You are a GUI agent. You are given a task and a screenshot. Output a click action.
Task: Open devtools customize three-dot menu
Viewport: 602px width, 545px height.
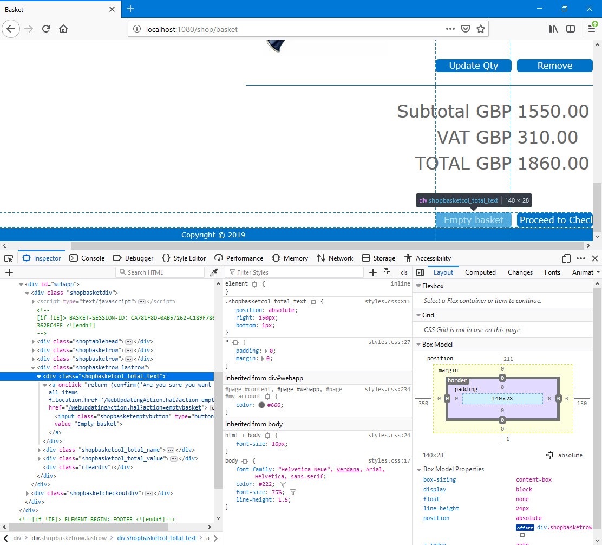581,258
